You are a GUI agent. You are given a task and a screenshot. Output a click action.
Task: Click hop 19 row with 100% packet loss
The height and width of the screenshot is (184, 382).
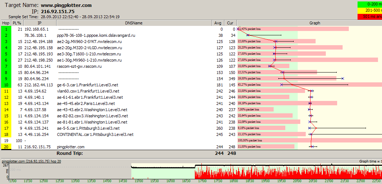109,140
